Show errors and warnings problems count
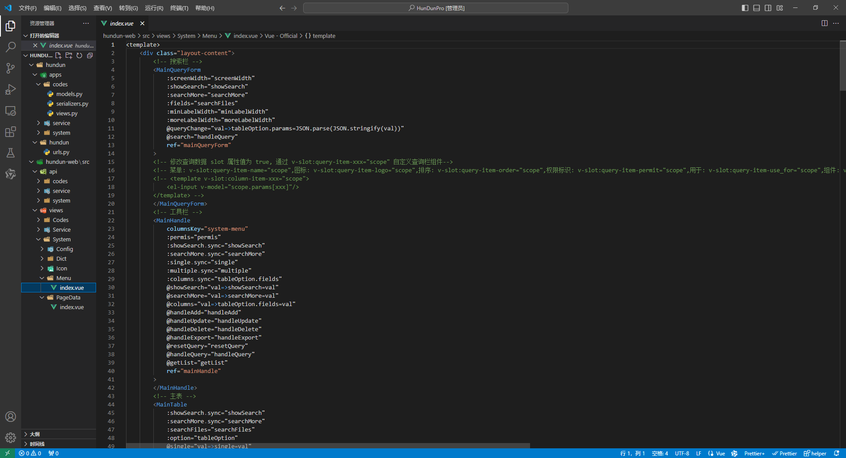The image size is (846, 458). 30,453
